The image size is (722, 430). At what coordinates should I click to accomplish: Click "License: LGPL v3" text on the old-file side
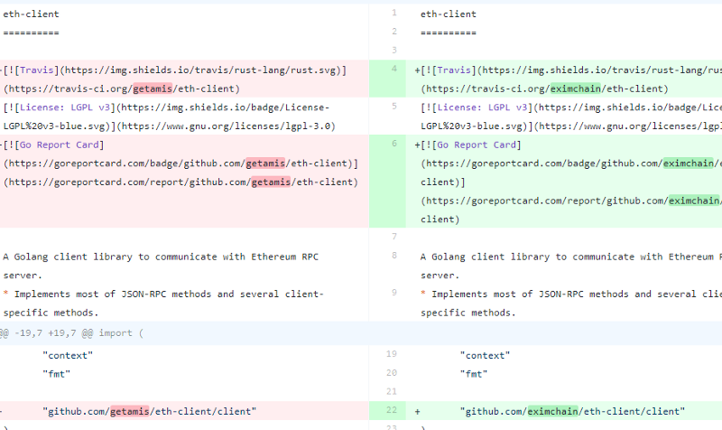point(65,107)
